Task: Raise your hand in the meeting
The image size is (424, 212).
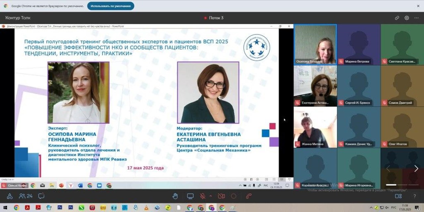Action: (x=176, y=196)
